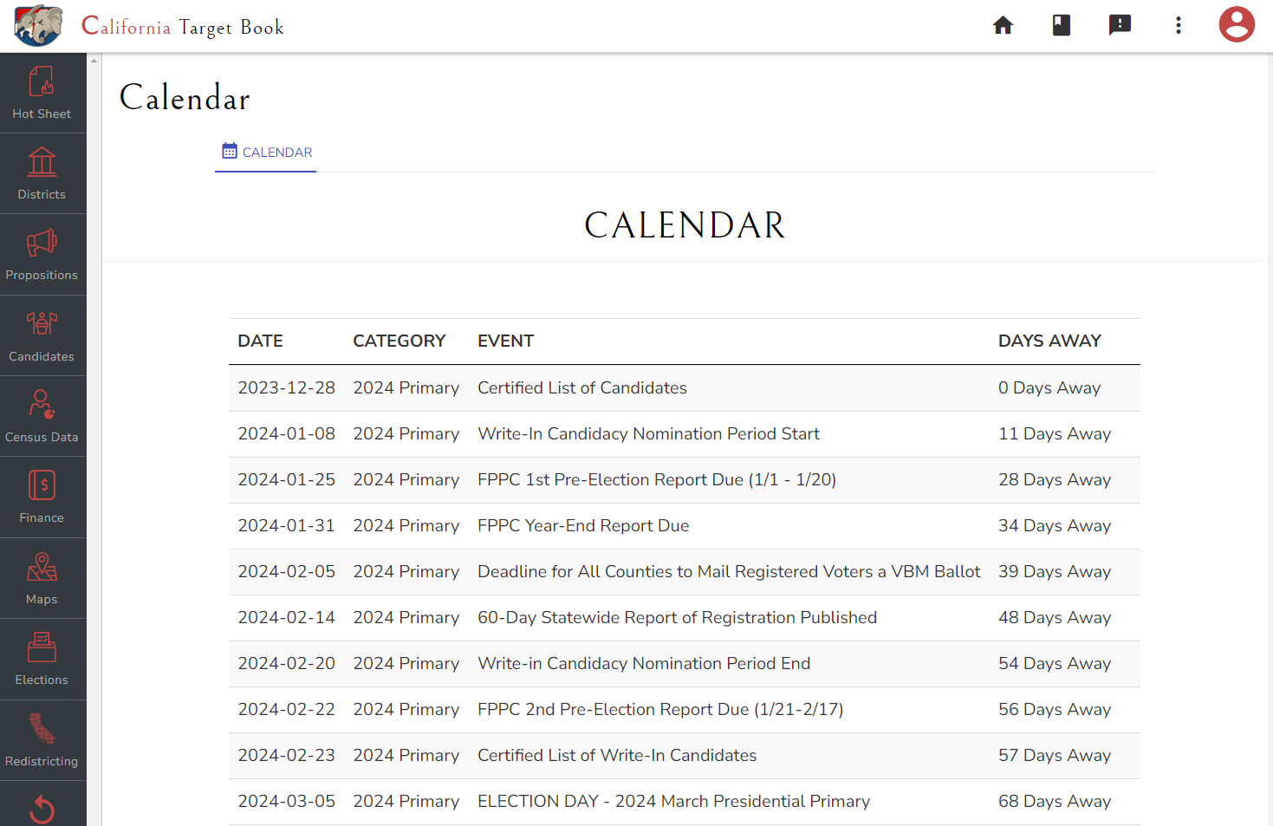Open the Districts sidebar section
The height and width of the screenshot is (826, 1273).
coord(42,173)
